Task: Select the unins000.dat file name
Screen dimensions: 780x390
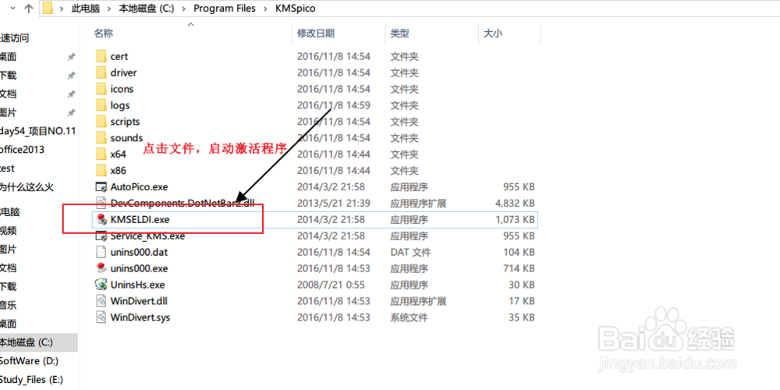Action: coord(139,252)
